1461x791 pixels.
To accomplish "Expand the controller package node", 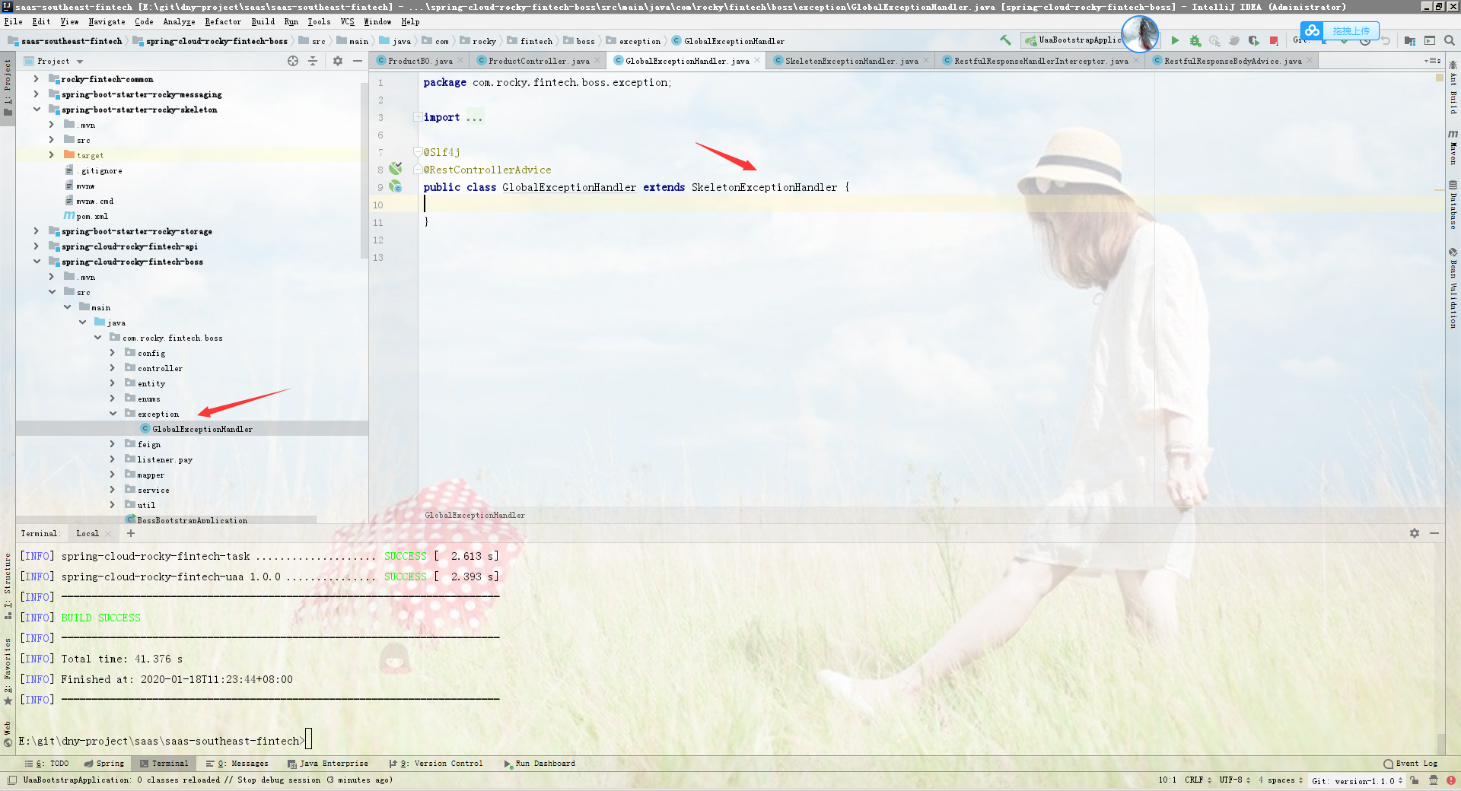I will [113, 368].
